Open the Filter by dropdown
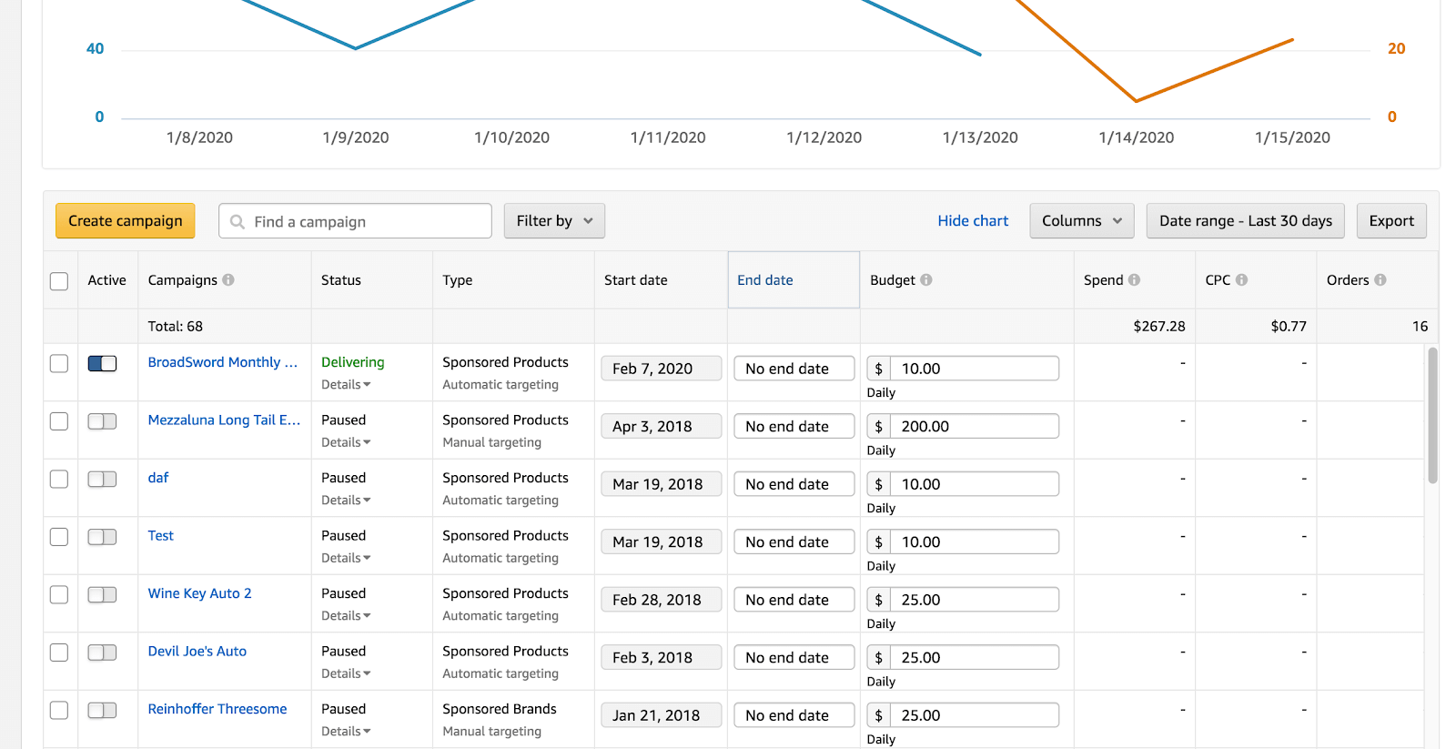The image size is (1456, 749). (554, 221)
